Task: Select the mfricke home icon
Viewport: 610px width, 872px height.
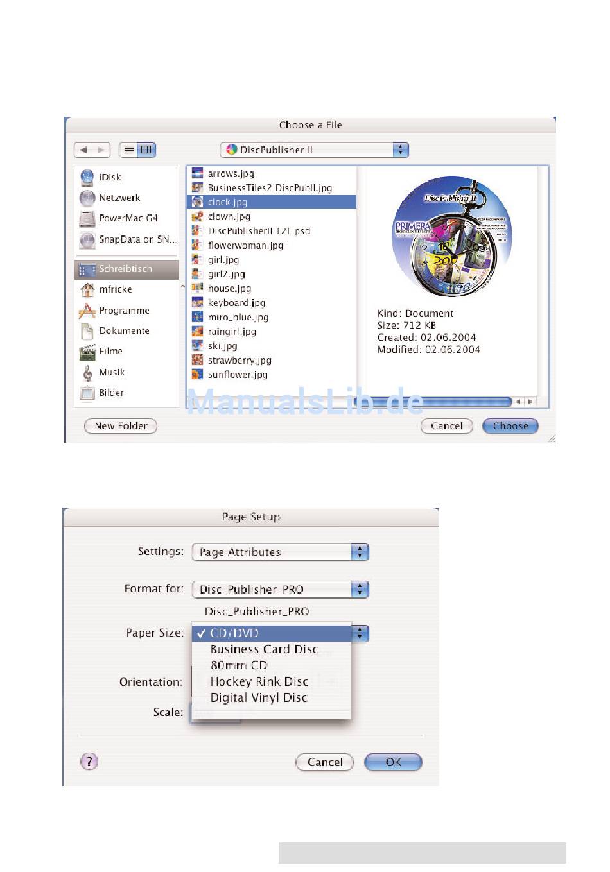Action: point(87,290)
